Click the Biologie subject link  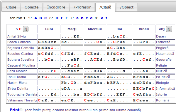click(x=163, y=83)
